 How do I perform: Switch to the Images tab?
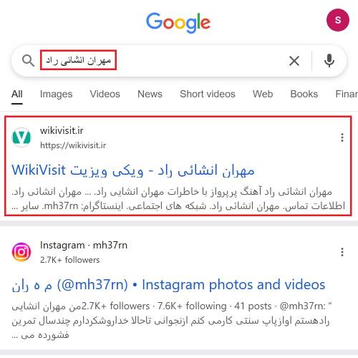pyautogui.click(x=56, y=94)
